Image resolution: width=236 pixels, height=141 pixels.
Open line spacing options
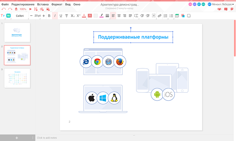136,16
